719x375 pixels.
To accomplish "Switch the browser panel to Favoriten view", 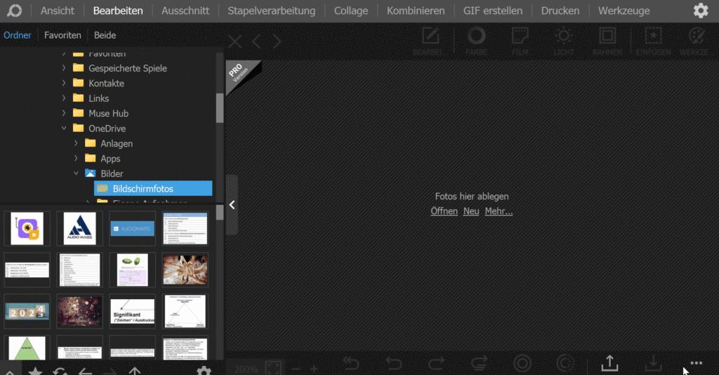I will tap(62, 35).
